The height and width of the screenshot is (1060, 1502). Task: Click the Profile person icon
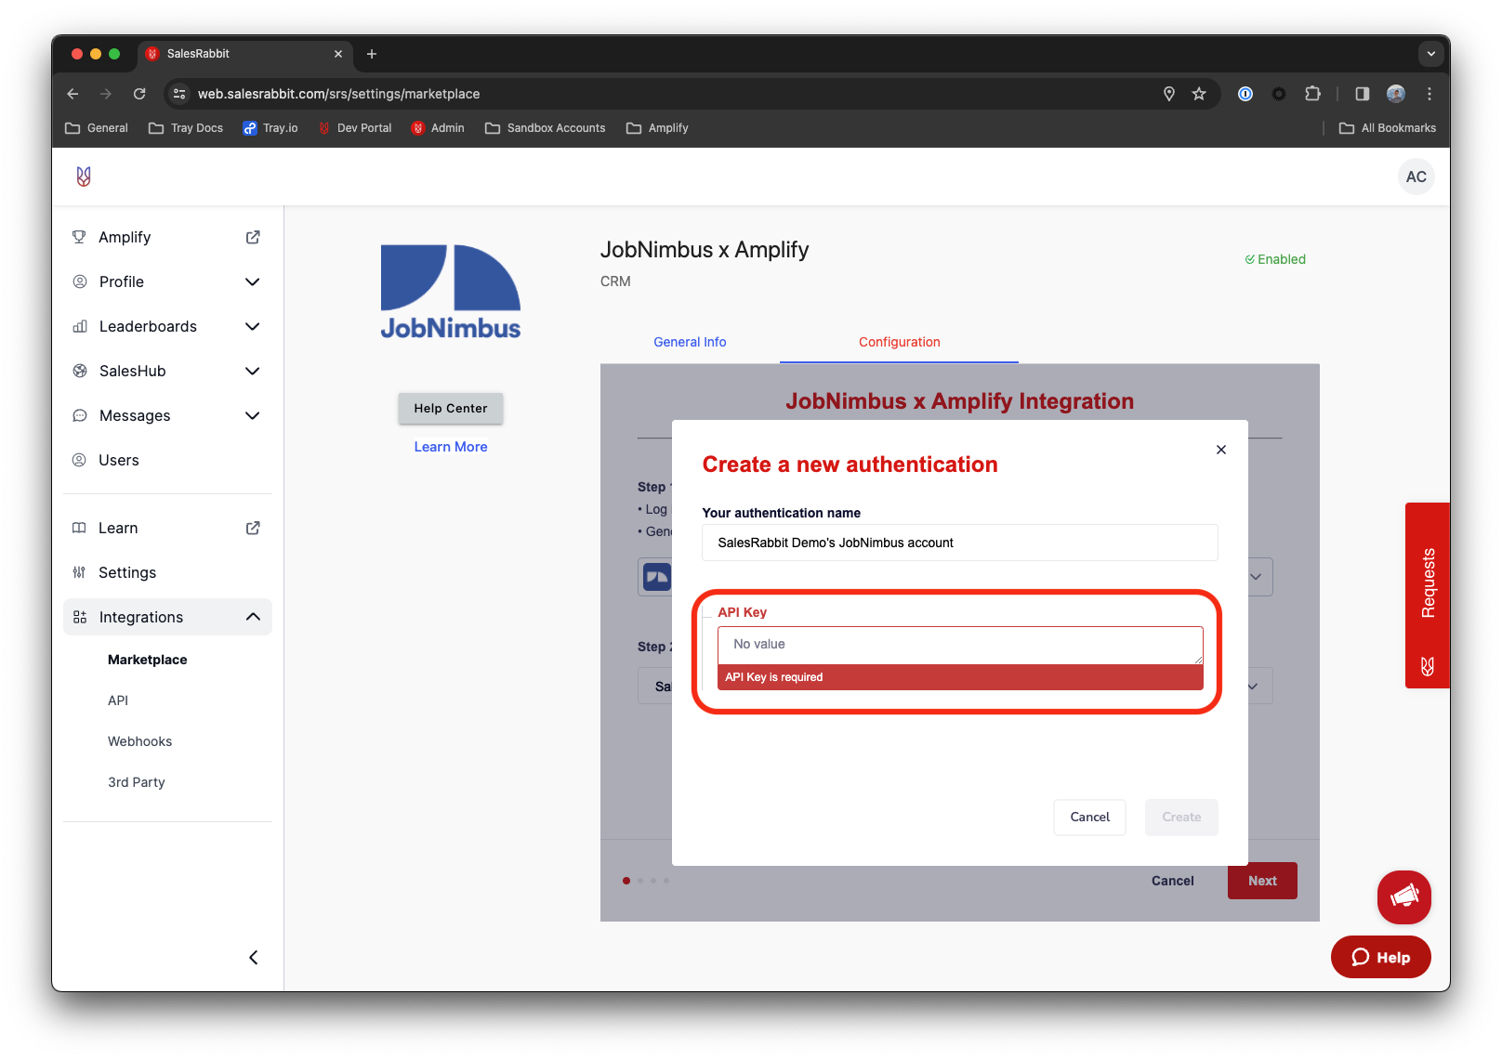click(x=80, y=281)
